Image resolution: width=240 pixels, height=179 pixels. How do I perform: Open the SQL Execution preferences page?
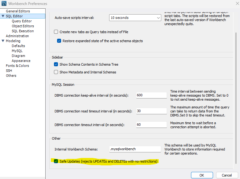pos(23,31)
